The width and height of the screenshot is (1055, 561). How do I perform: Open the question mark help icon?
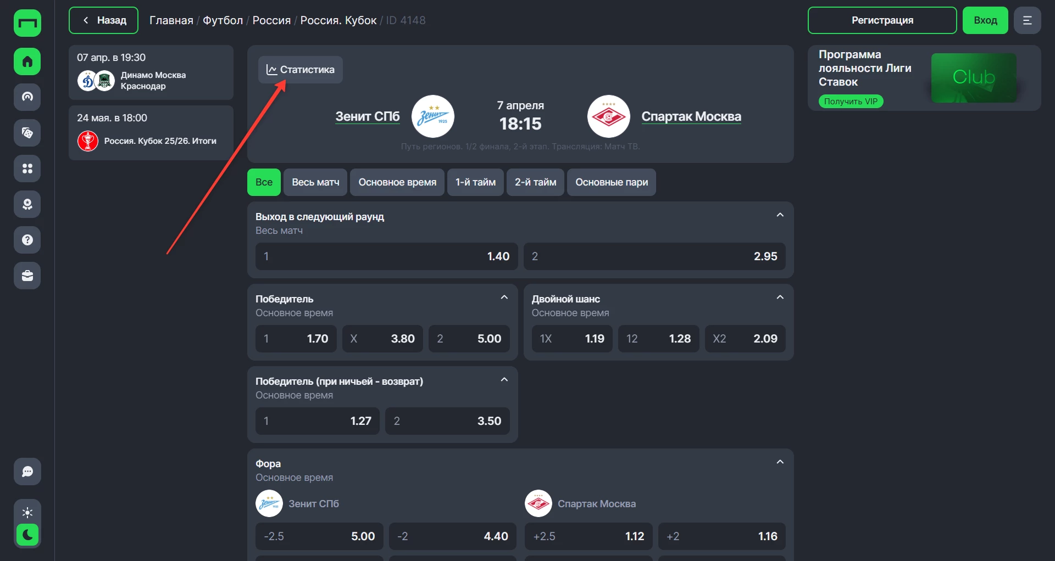(27, 240)
